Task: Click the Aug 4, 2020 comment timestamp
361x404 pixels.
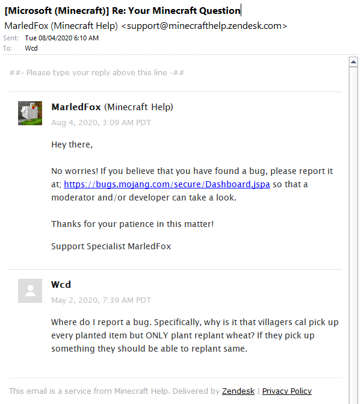Action: tap(101, 122)
